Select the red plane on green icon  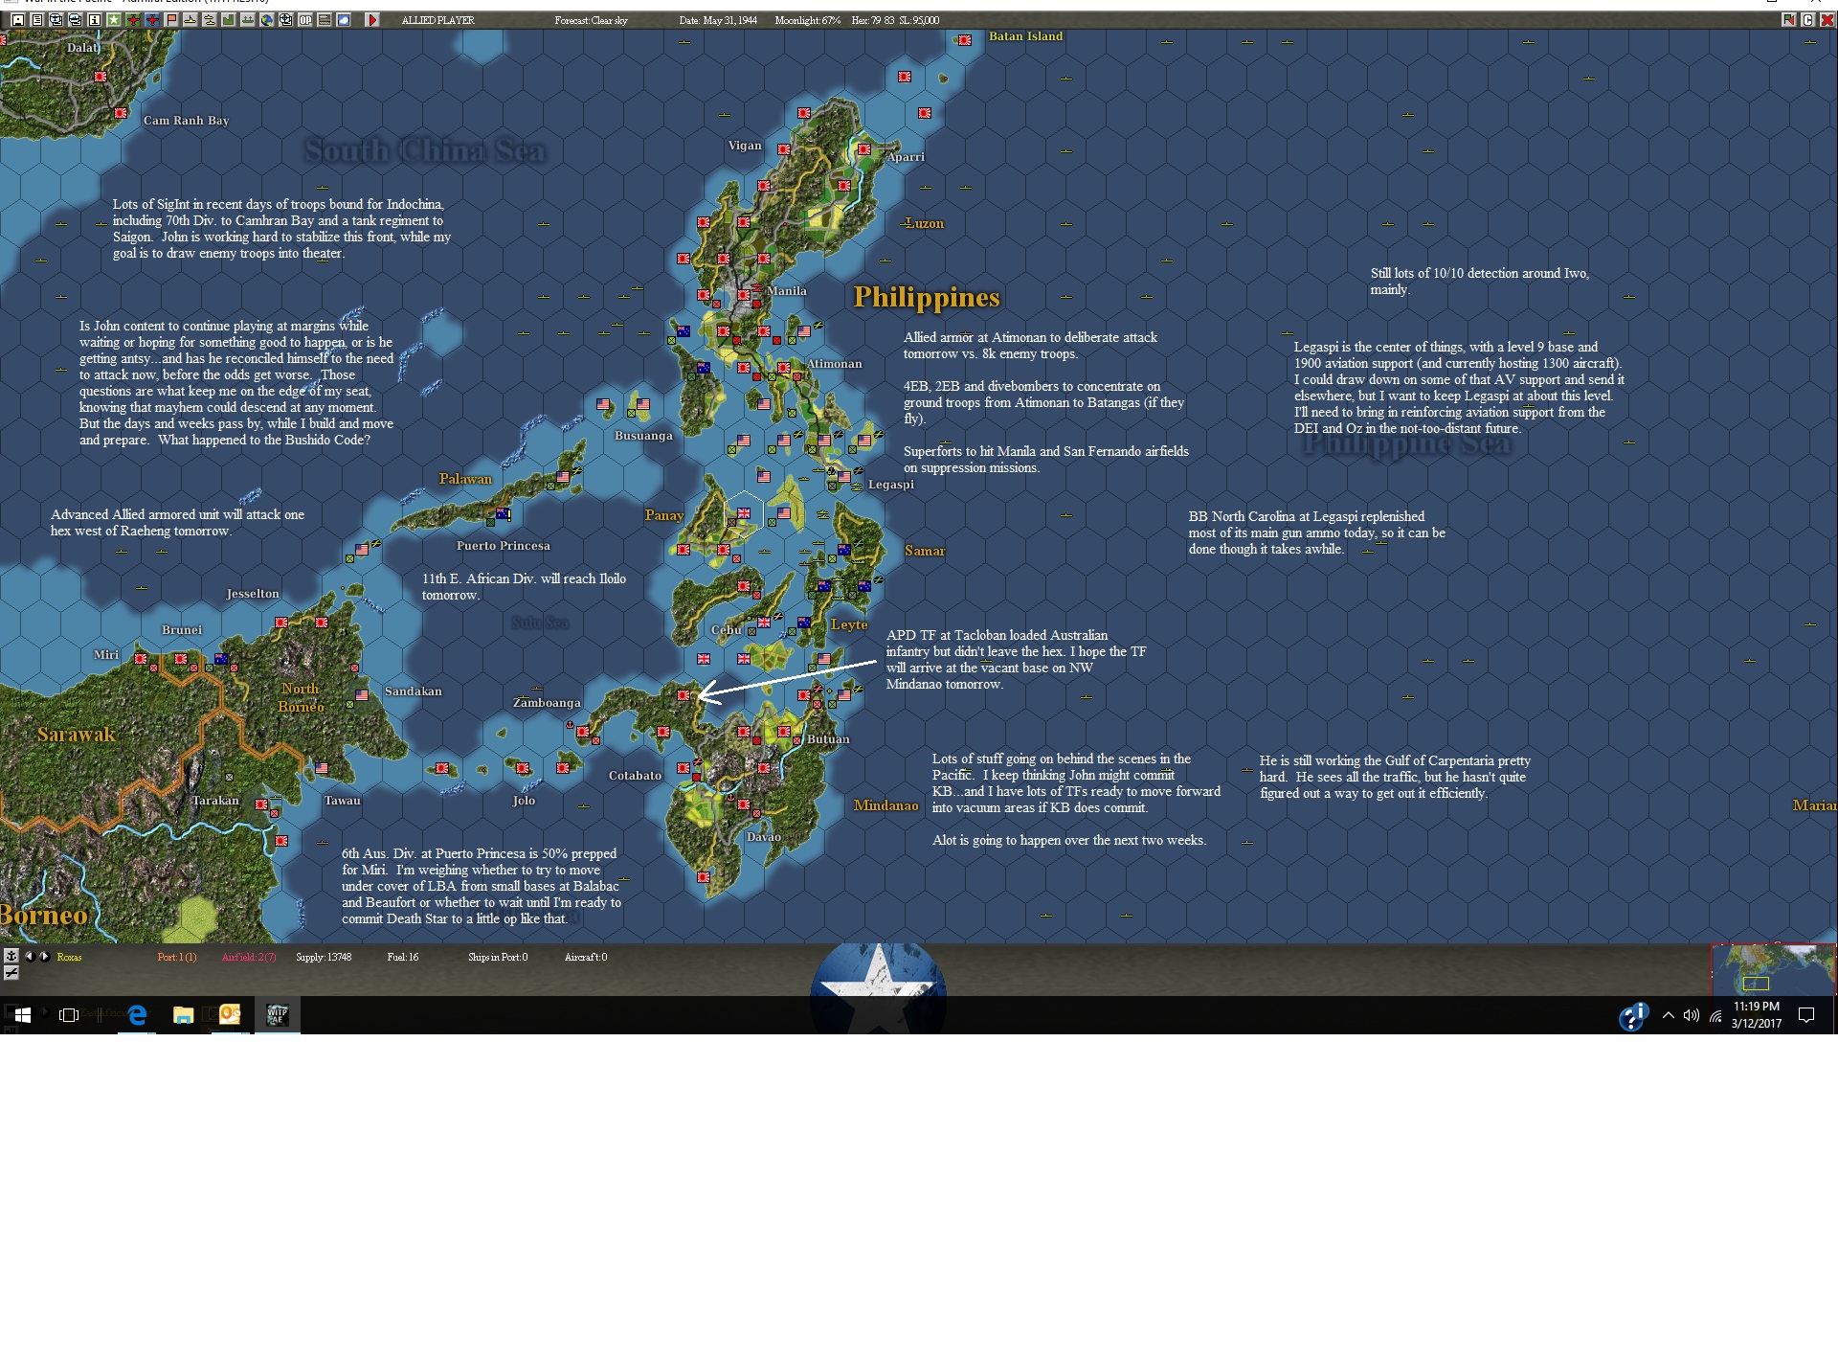pos(133,20)
